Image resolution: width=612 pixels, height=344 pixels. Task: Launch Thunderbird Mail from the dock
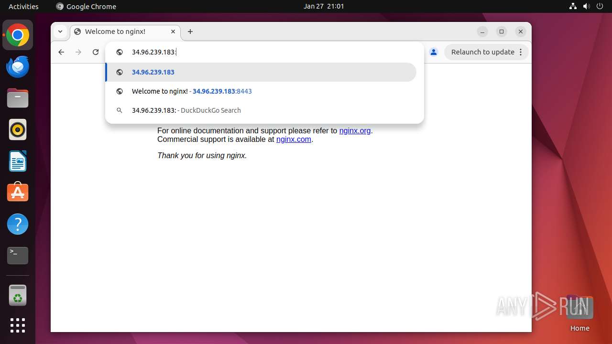18,67
